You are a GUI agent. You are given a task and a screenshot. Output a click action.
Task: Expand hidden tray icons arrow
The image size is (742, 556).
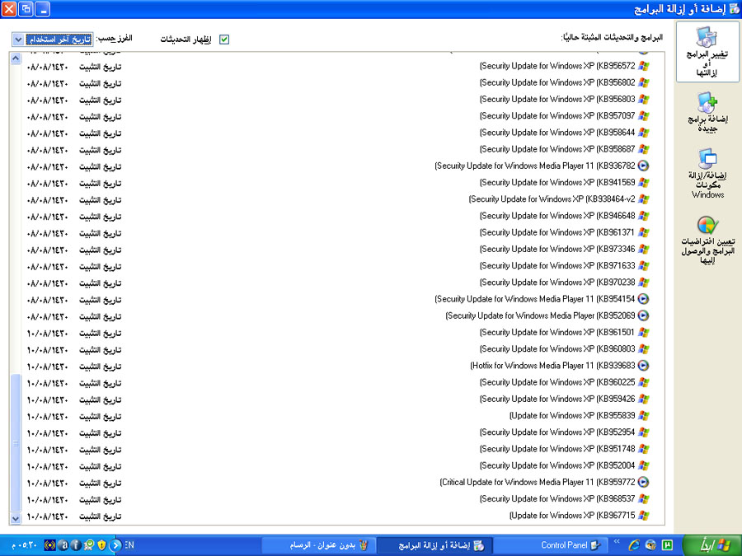(115, 545)
